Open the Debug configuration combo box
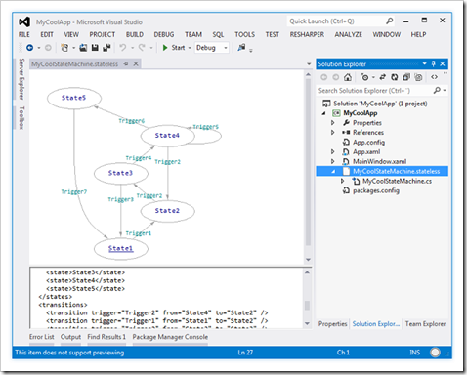 coord(212,48)
